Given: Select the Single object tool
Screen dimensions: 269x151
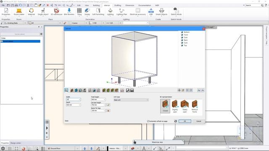Looking at the screenshot, I should (43, 12).
